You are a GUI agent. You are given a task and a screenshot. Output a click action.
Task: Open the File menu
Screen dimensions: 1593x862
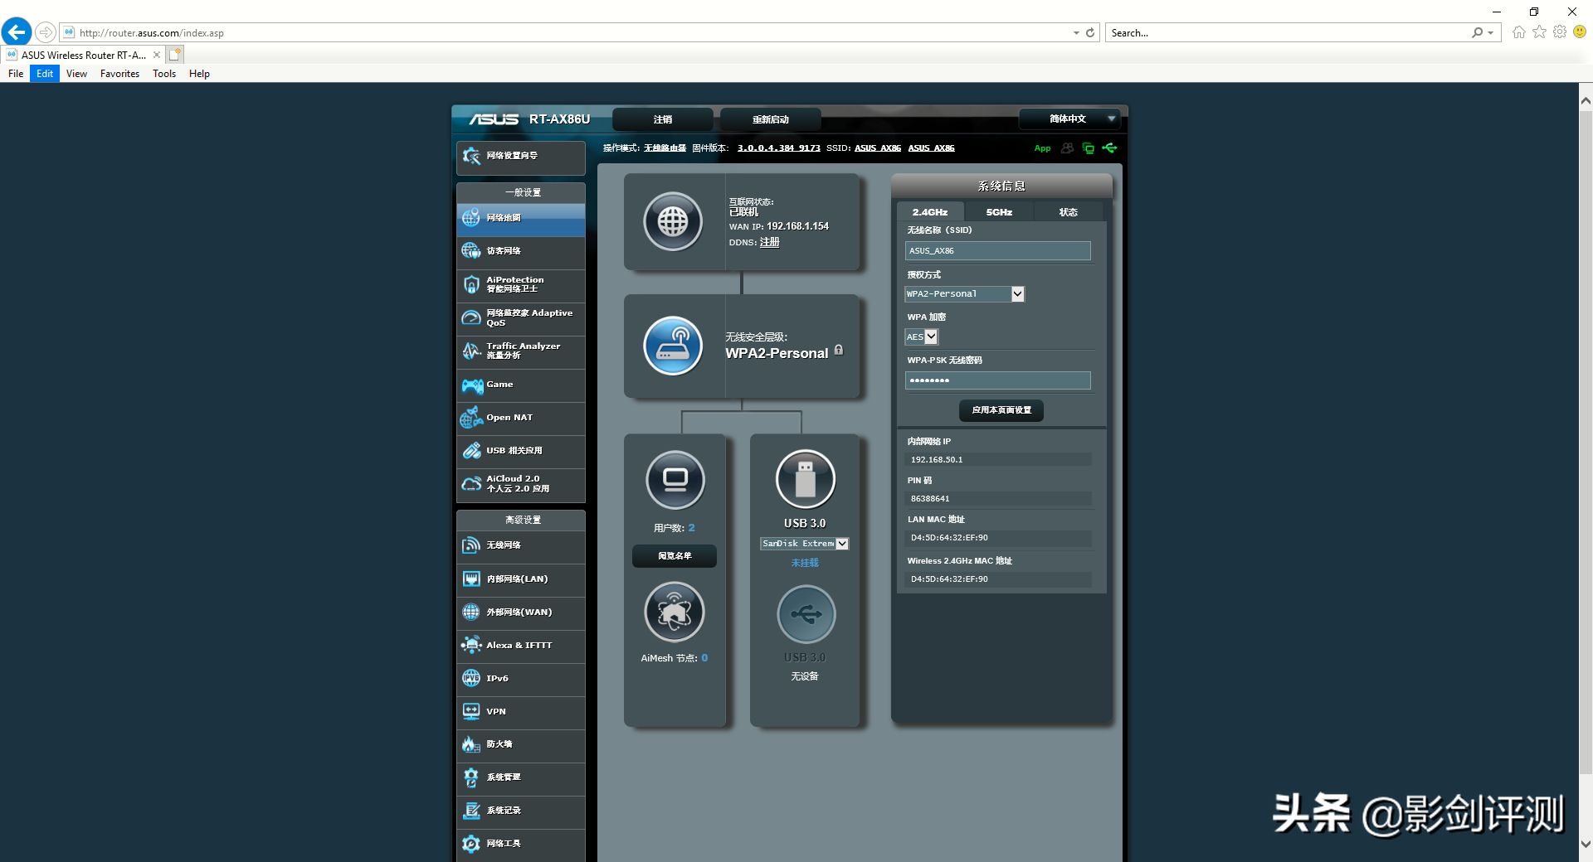point(16,74)
